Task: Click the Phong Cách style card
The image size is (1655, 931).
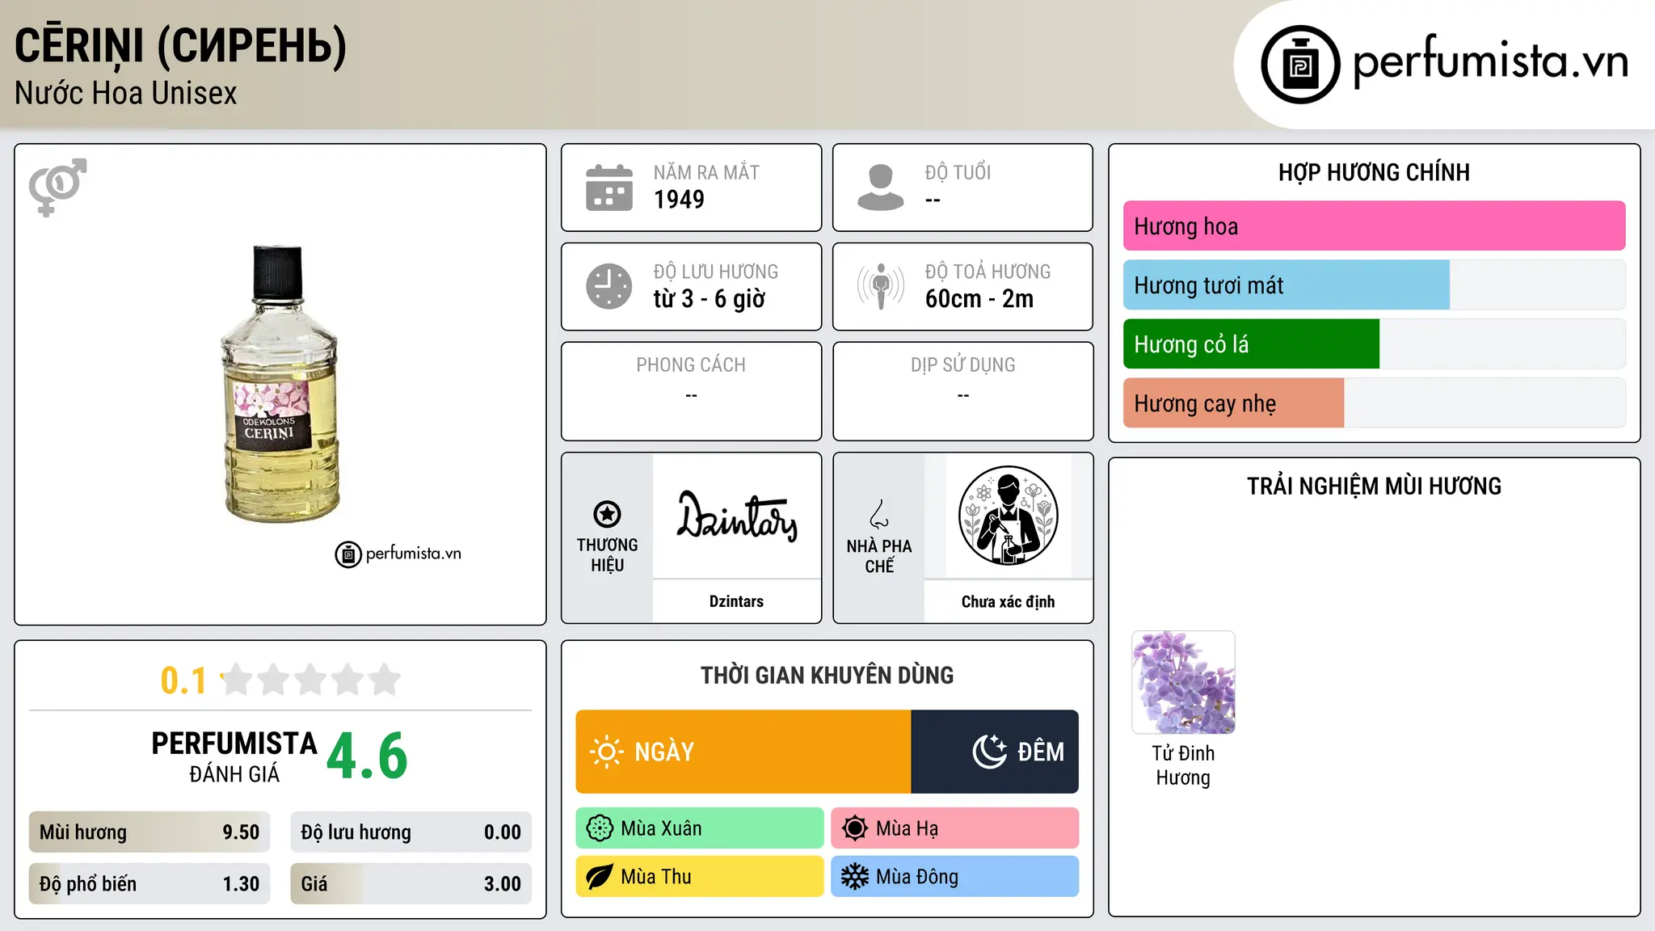Action: coord(692,391)
